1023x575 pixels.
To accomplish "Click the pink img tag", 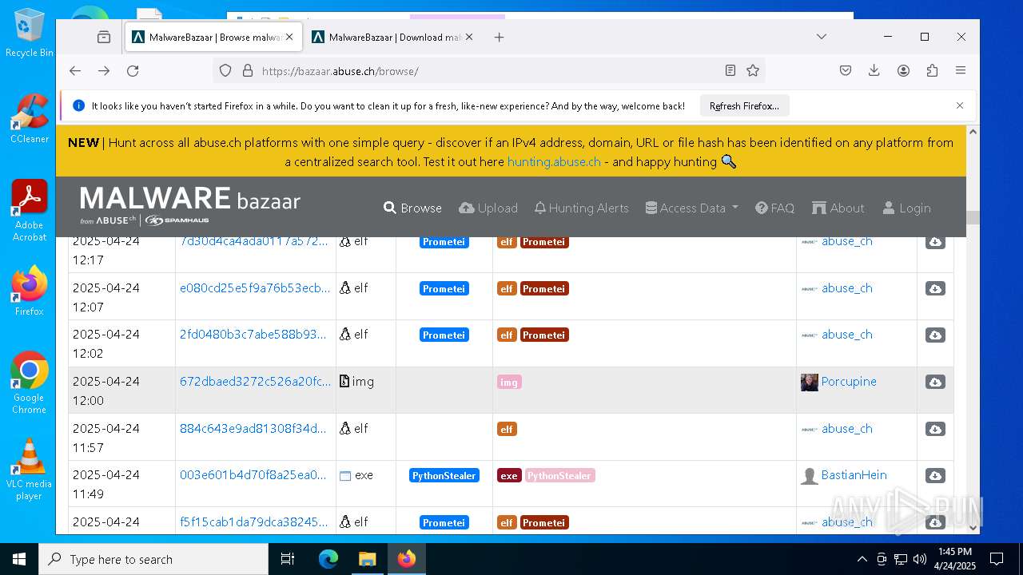I will pyautogui.click(x=509, y=382).
